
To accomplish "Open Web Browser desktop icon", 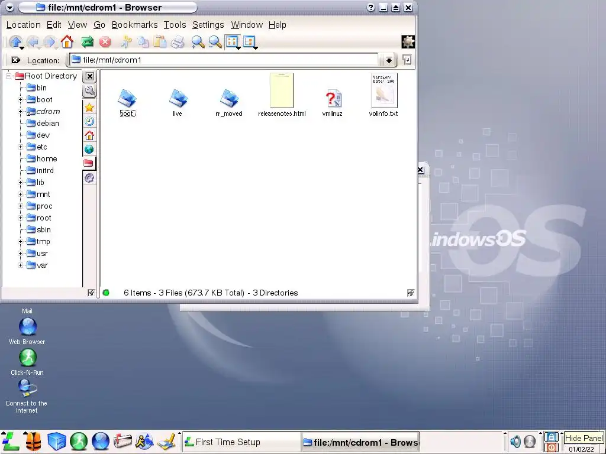I will (27, 331).
